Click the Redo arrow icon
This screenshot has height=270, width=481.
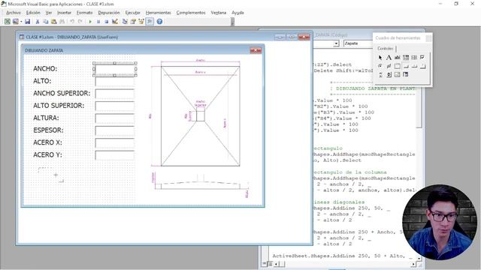(80, 22)
